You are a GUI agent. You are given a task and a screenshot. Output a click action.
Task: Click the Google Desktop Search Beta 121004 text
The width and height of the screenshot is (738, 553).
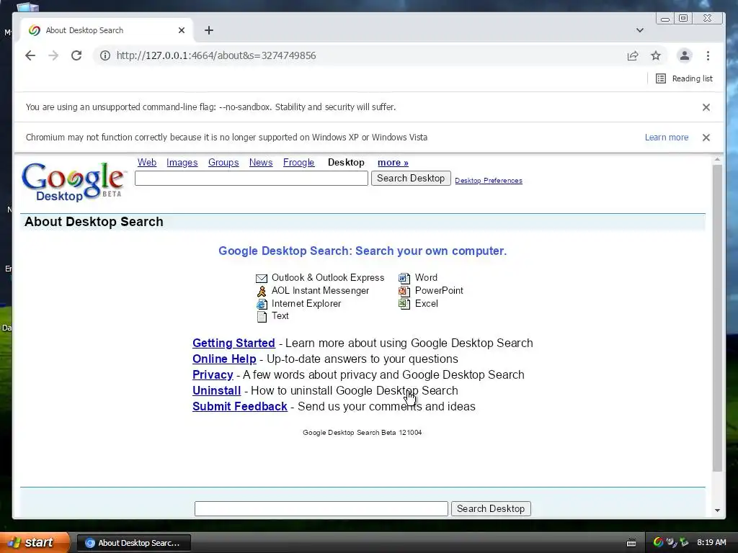363,433
